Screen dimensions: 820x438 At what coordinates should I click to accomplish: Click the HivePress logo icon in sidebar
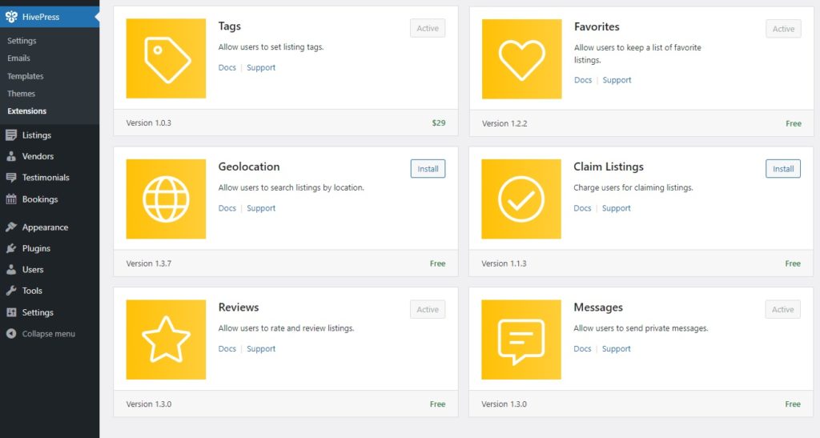tap(11, 16)
